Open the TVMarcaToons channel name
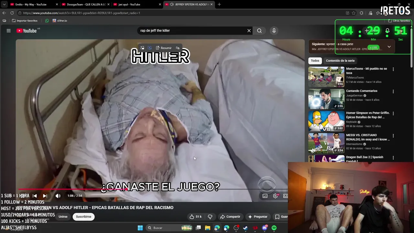 click(355, 78)
